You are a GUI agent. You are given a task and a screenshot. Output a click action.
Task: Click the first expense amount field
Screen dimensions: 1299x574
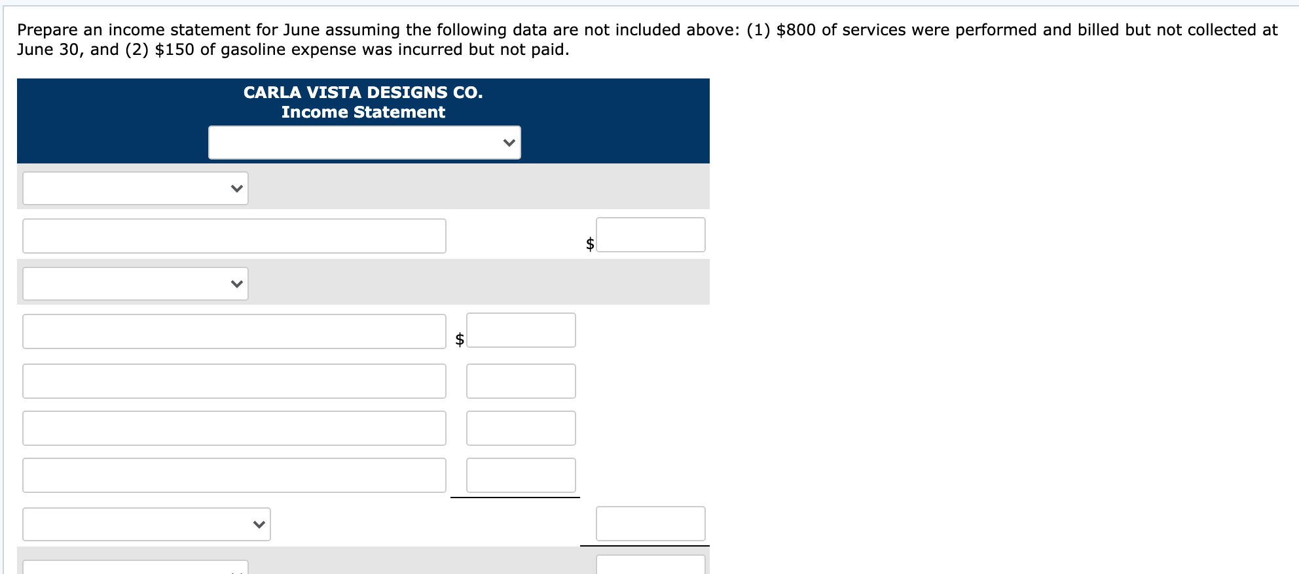coord(520,331)
